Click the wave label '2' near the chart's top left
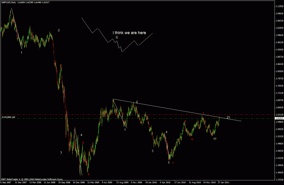 pos(59,30)
